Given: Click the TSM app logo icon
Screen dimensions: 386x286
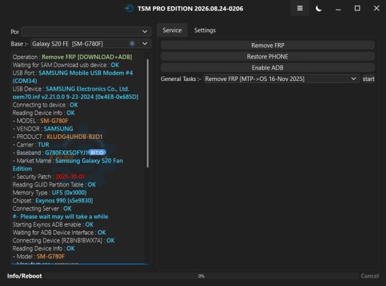Looking at the screenshot, I should click(x=129, y=8).
